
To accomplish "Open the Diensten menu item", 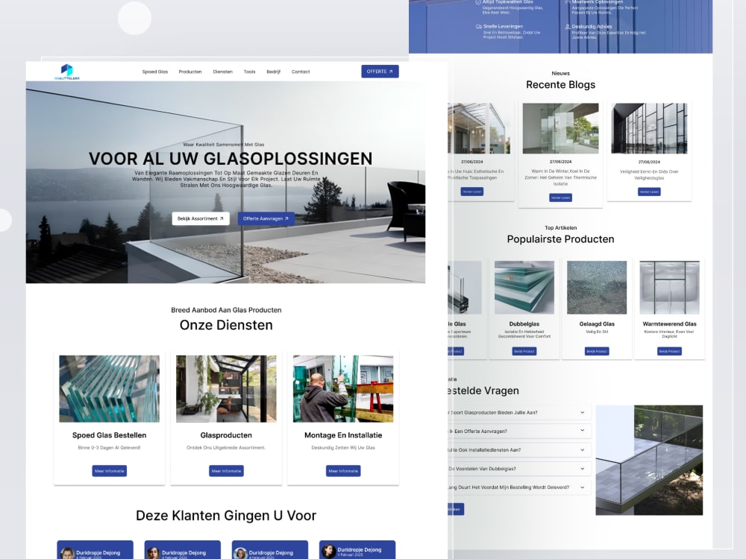I will (222, 72).
